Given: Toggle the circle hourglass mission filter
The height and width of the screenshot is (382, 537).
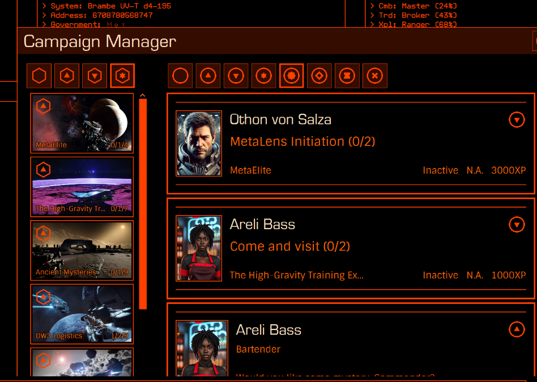Looking at the screenshot, I should pyautogui.click(x=347, y=76).
